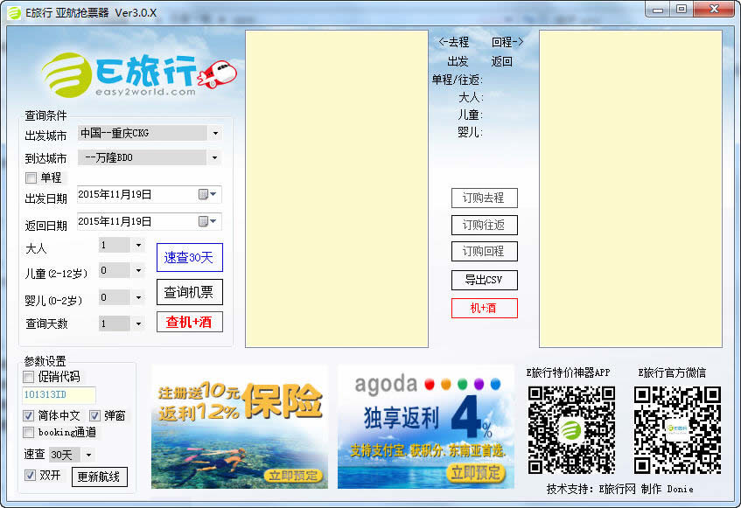Click the E旅行特价神器APP QR code

pyautogui.click(x=571, y=430)
